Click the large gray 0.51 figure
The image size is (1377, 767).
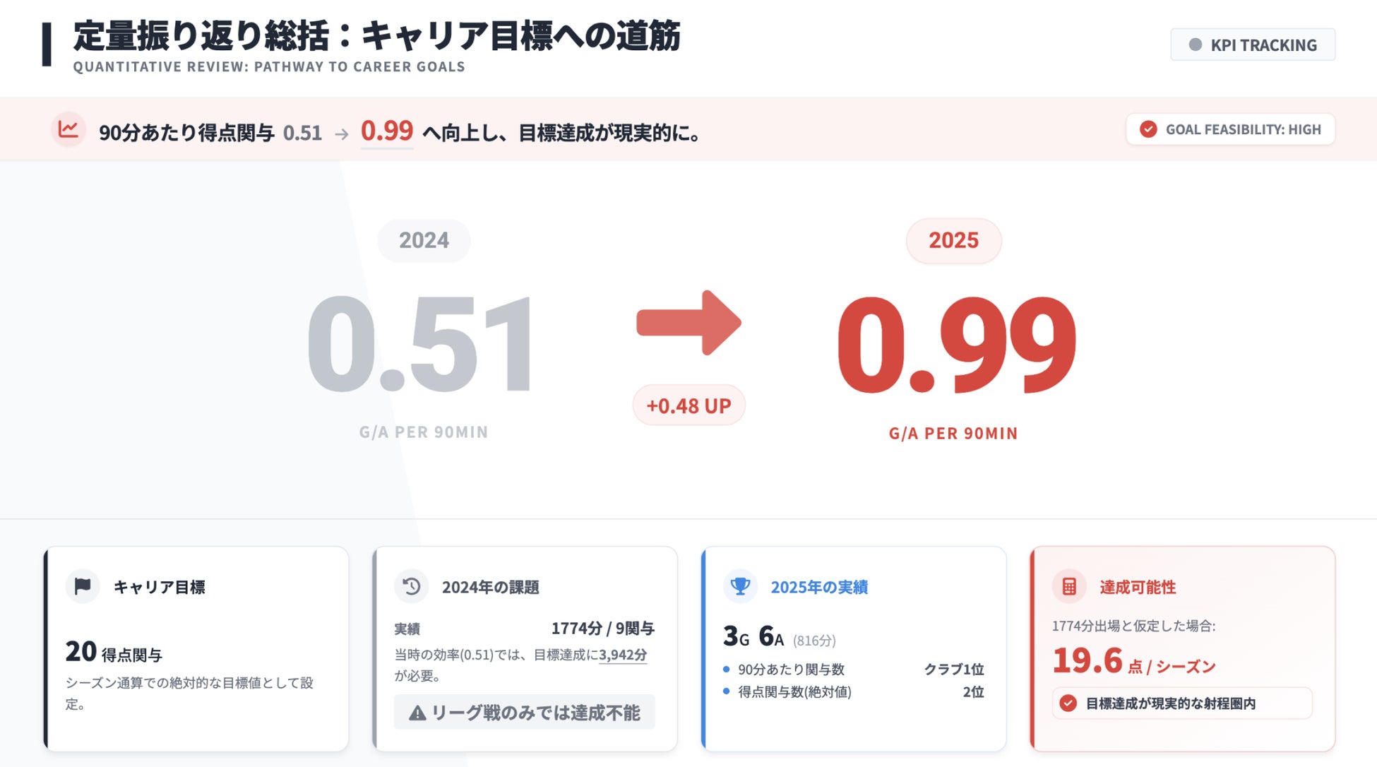(421, 344)
